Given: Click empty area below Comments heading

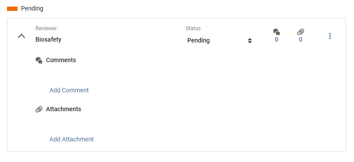Looking at the screenshot, I should tap(158, 74).
